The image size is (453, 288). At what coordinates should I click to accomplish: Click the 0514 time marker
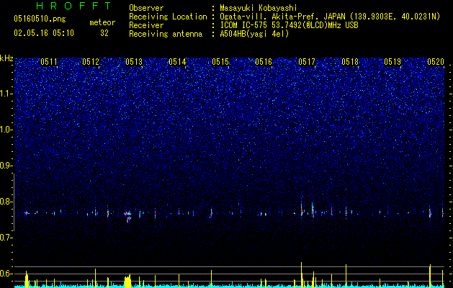click(177, 62)
